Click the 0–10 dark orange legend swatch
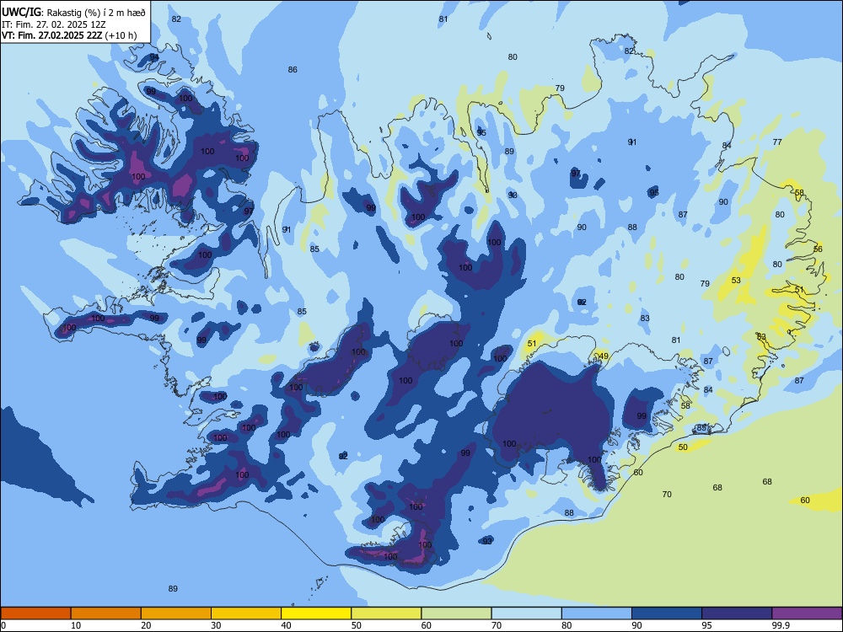This screenshot has width=843, height=632. tap(35, 613)
